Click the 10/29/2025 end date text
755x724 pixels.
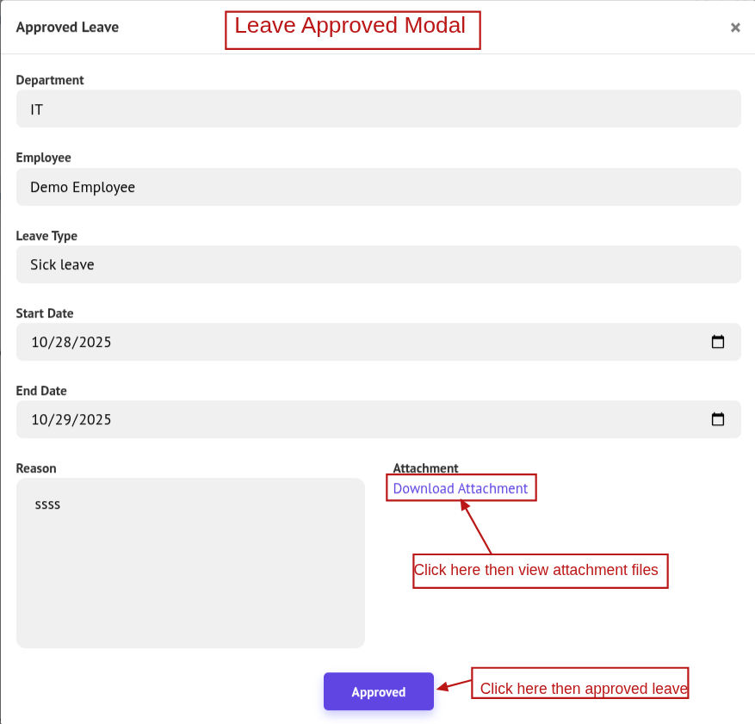[x=71, y=419]
